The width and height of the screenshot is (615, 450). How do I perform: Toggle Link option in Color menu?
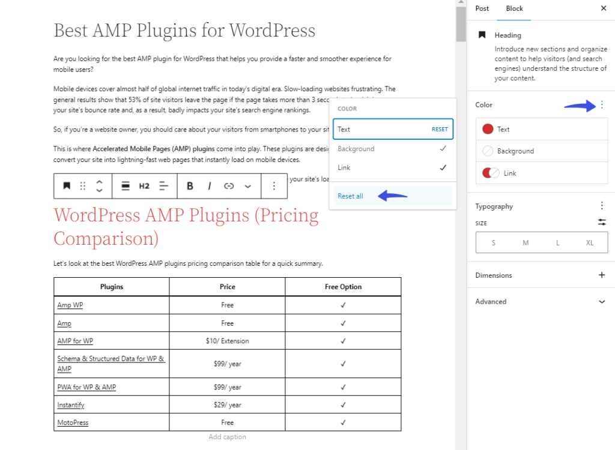coord(393,167)
